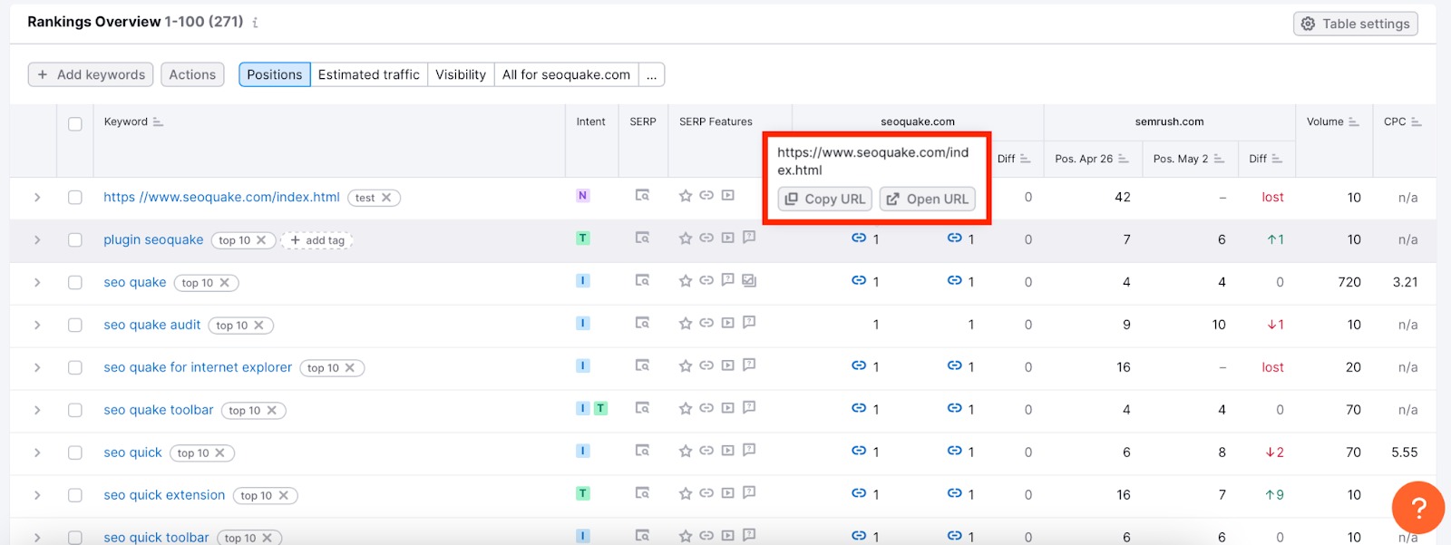Click video SERP feature icon in seo quick row
The height and width of the screenshot is (545, 1451).
coord(727,451)
